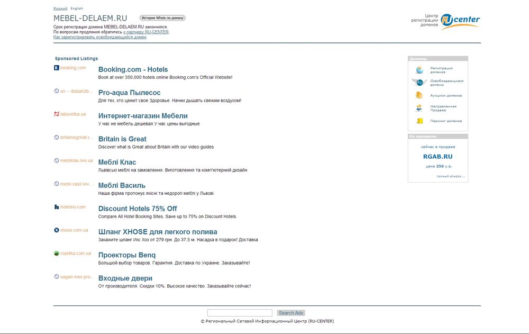Open the Меблі Василь listing
Image resolution: width=529 pixels, height=334 pixels.
coord(122,185)
